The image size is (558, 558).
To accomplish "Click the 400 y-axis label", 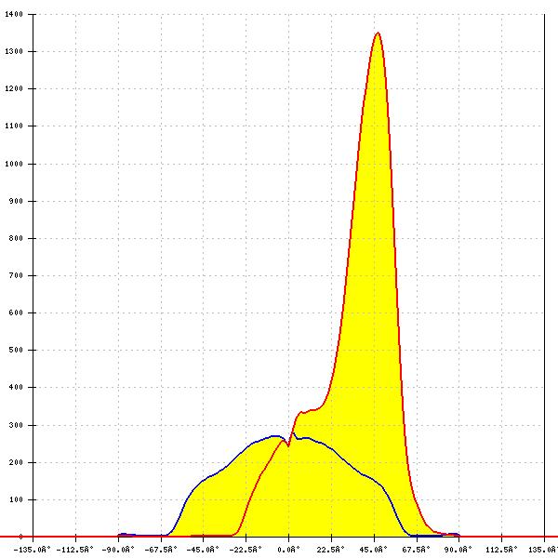I will (16, 387).
